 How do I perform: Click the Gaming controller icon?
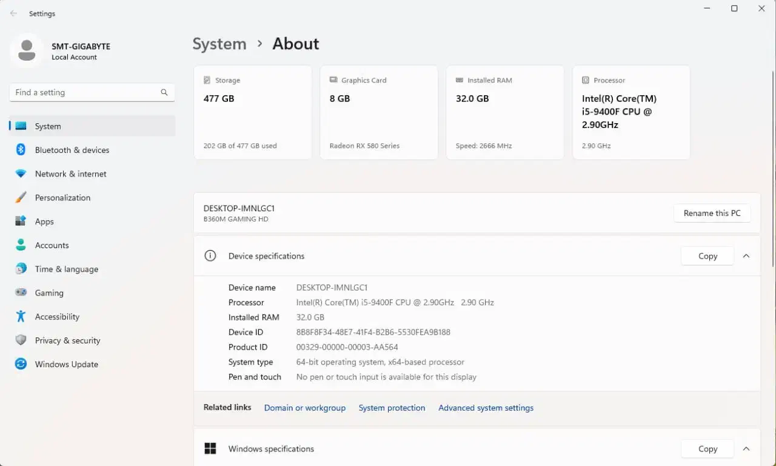[x=21, y=293]
